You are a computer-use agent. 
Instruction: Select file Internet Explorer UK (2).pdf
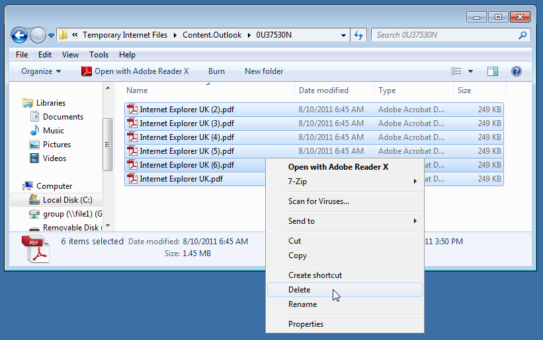[313, 110]
